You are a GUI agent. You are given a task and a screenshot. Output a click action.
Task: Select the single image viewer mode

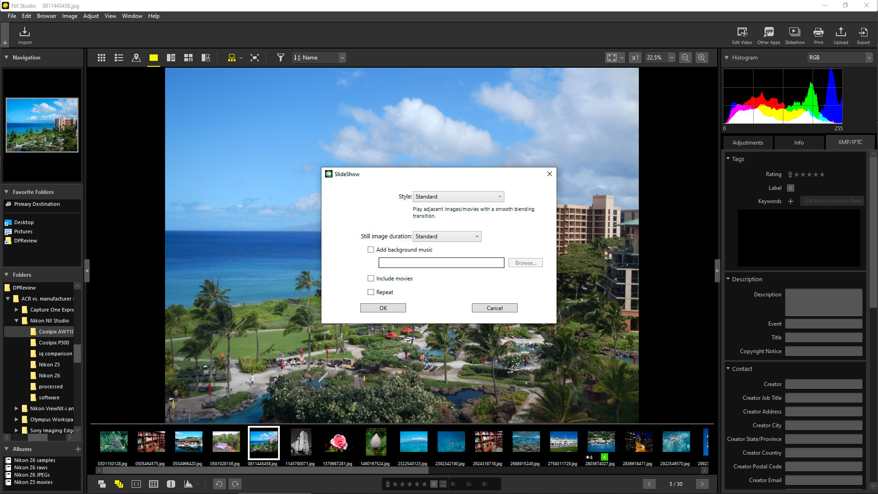(x=154, y=58)
